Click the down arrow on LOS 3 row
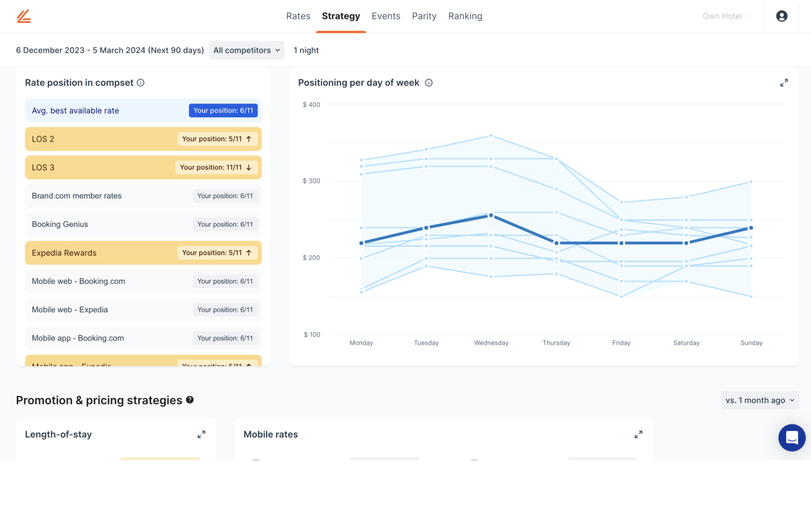 click(x=249, y=168)
